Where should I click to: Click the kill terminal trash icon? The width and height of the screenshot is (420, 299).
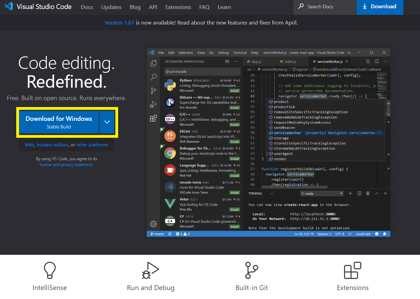(x=368, y=193)
